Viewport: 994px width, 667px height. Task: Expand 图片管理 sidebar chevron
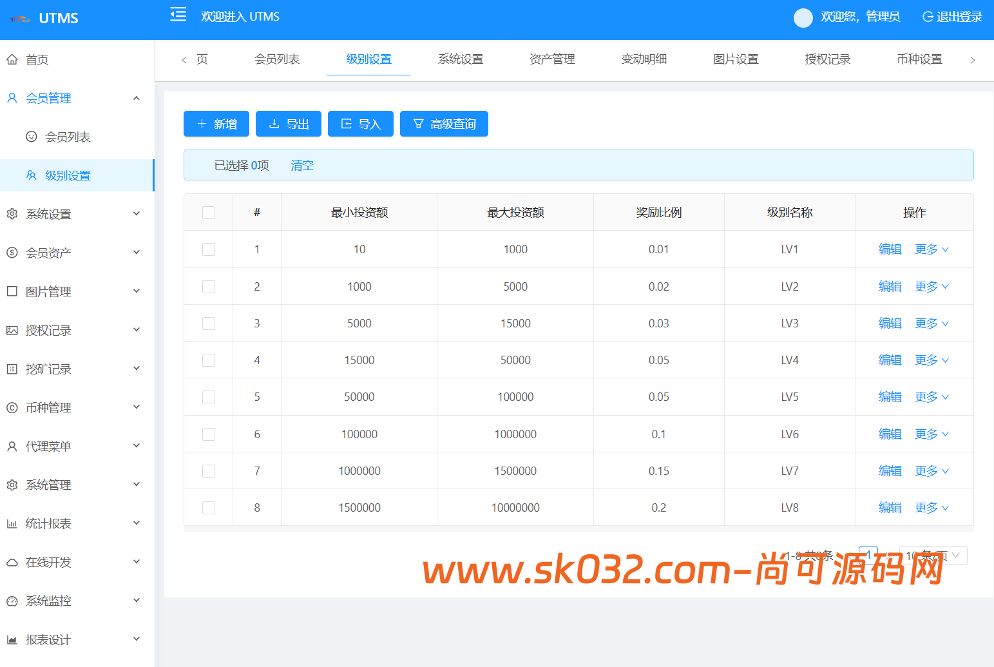(137, 291)
